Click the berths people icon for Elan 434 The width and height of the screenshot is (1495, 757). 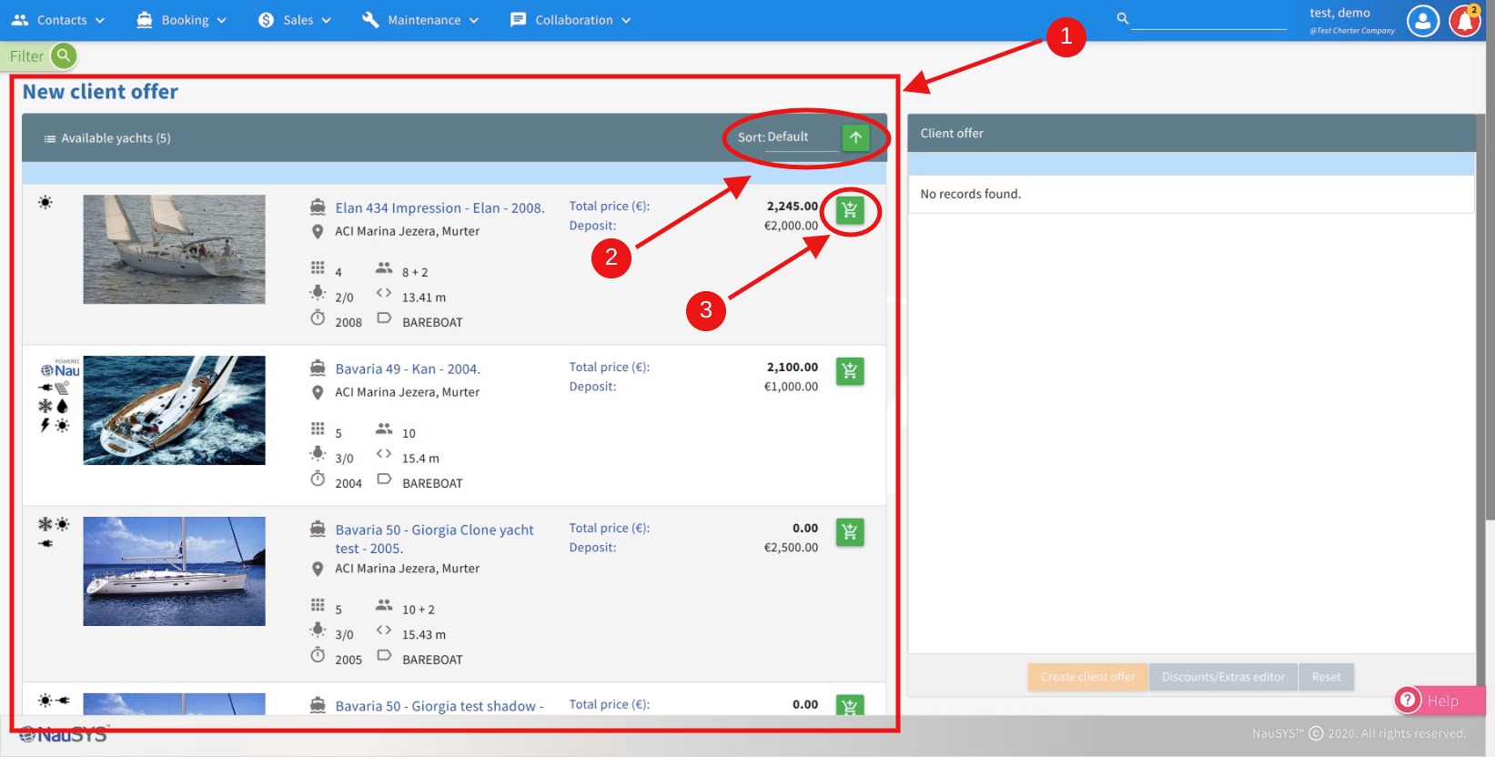click(x=384, y=268)
